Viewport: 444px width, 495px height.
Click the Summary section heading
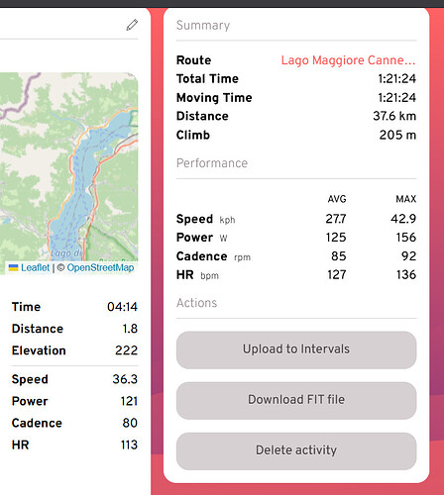coord(203,26)
